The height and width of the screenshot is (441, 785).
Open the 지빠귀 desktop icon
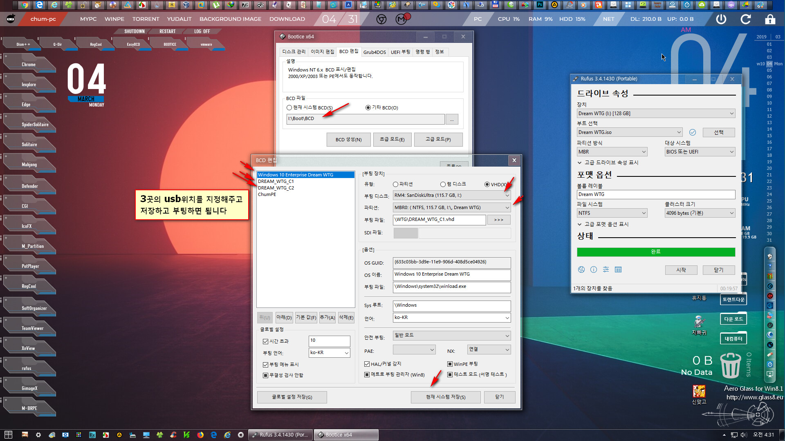point(699,325)
